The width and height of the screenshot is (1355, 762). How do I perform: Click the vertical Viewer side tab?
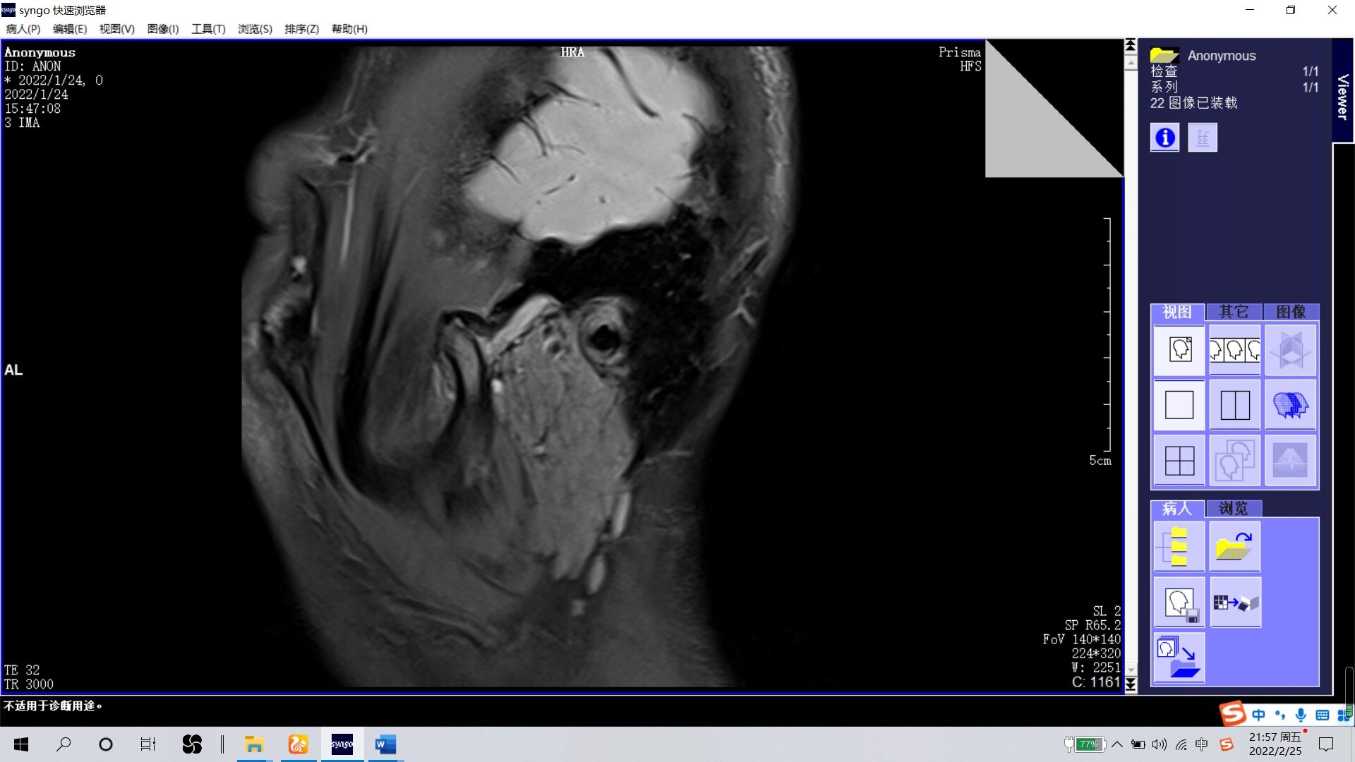[x=1342, y=92]
